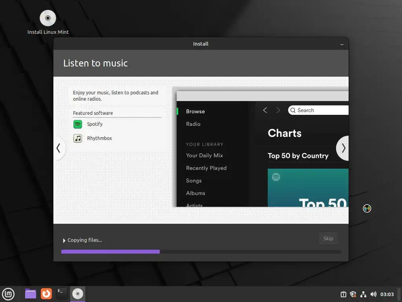Click the Enjoy your music description text
The width and height of the screenshot is (402, 302).
(x=115, y=96)
